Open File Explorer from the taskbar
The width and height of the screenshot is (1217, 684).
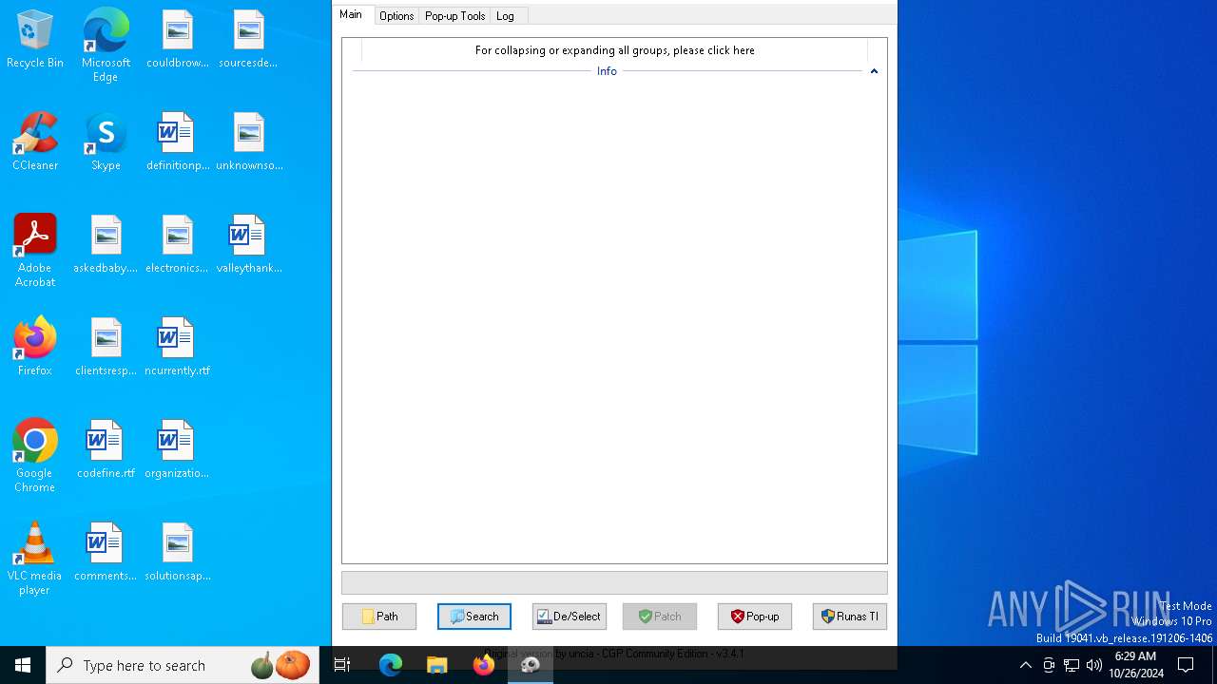[x=437, y=665]
